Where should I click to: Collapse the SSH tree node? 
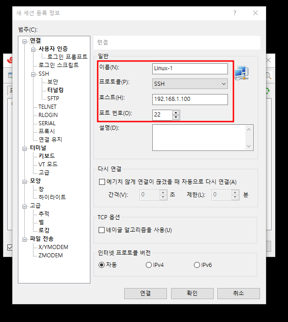pos(33,74)
